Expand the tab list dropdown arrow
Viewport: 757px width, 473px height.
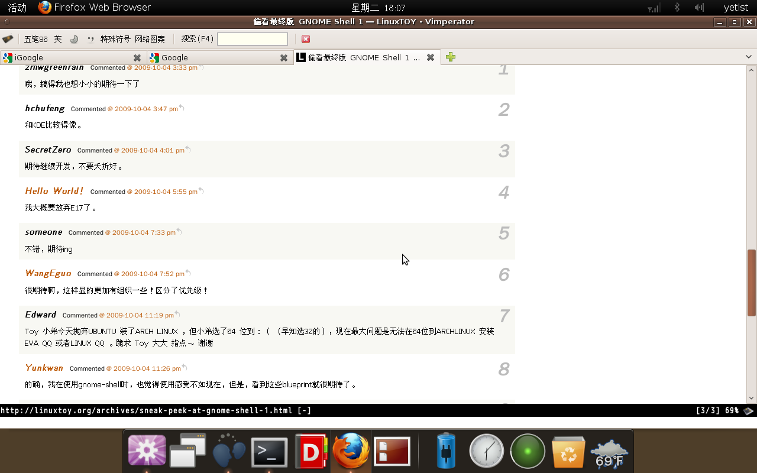tap(748, 57)
